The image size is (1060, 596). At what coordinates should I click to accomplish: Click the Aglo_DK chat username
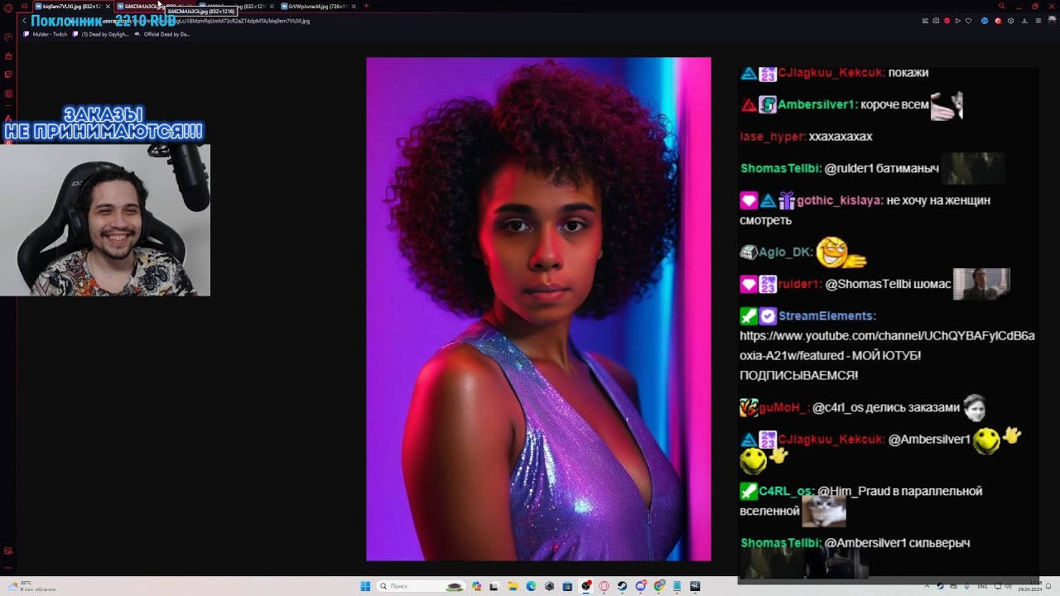(x=786, y=252)
